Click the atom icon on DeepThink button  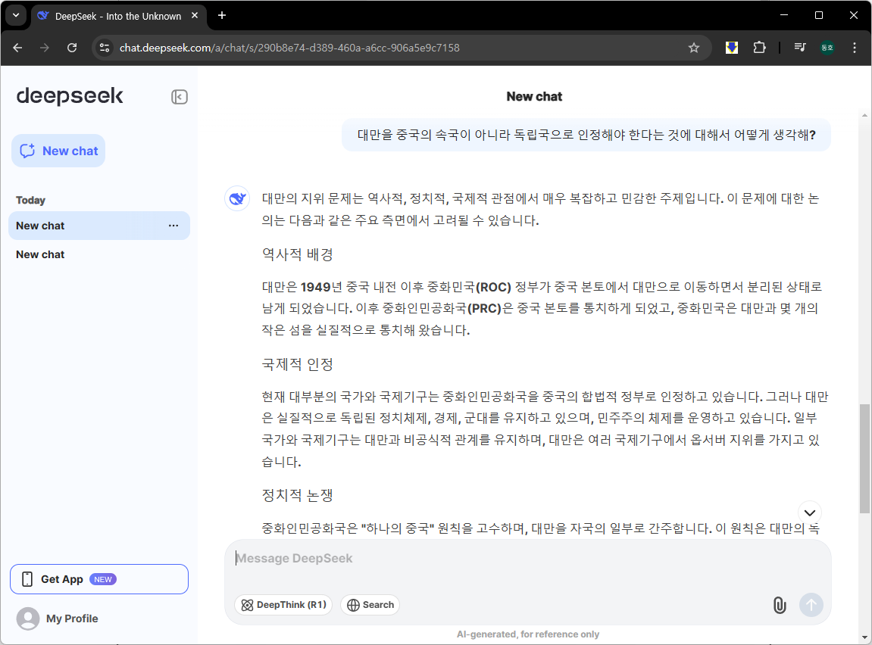pos(248,605)
